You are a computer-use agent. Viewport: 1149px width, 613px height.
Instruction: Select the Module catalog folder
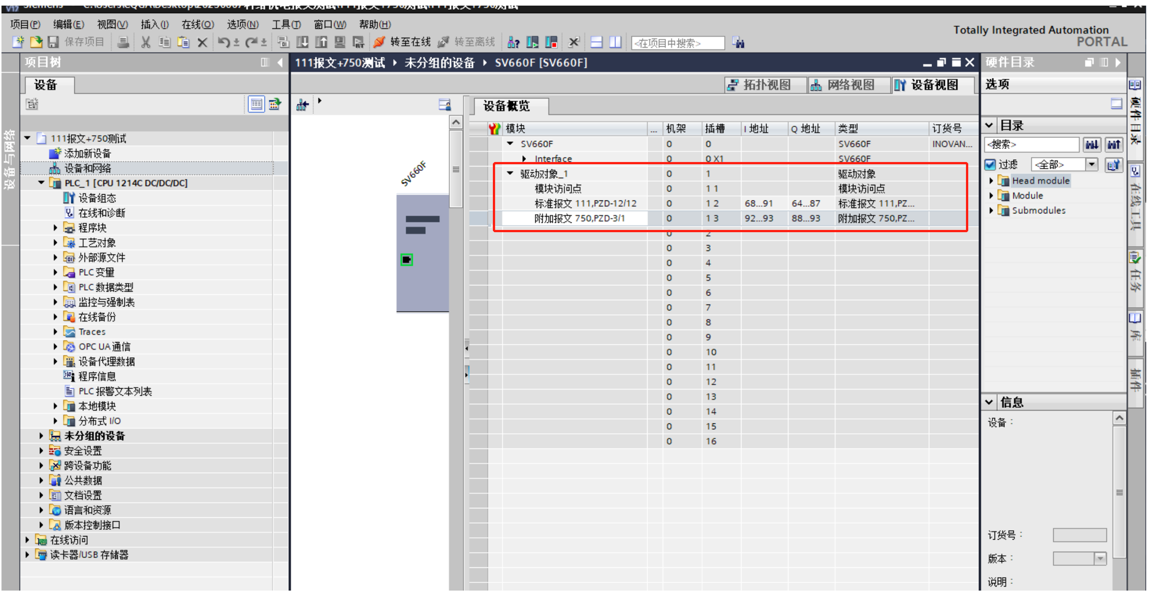pyautogui.click(x=1027, y=196)
